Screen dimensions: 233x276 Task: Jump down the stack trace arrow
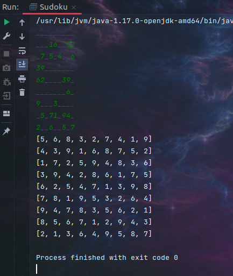point(22,37)
